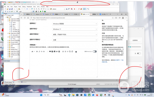Click the red Insert Breakpoint dot in Keil
The width and height of the screenshot is (154, 97).
[x=74, y=9]
